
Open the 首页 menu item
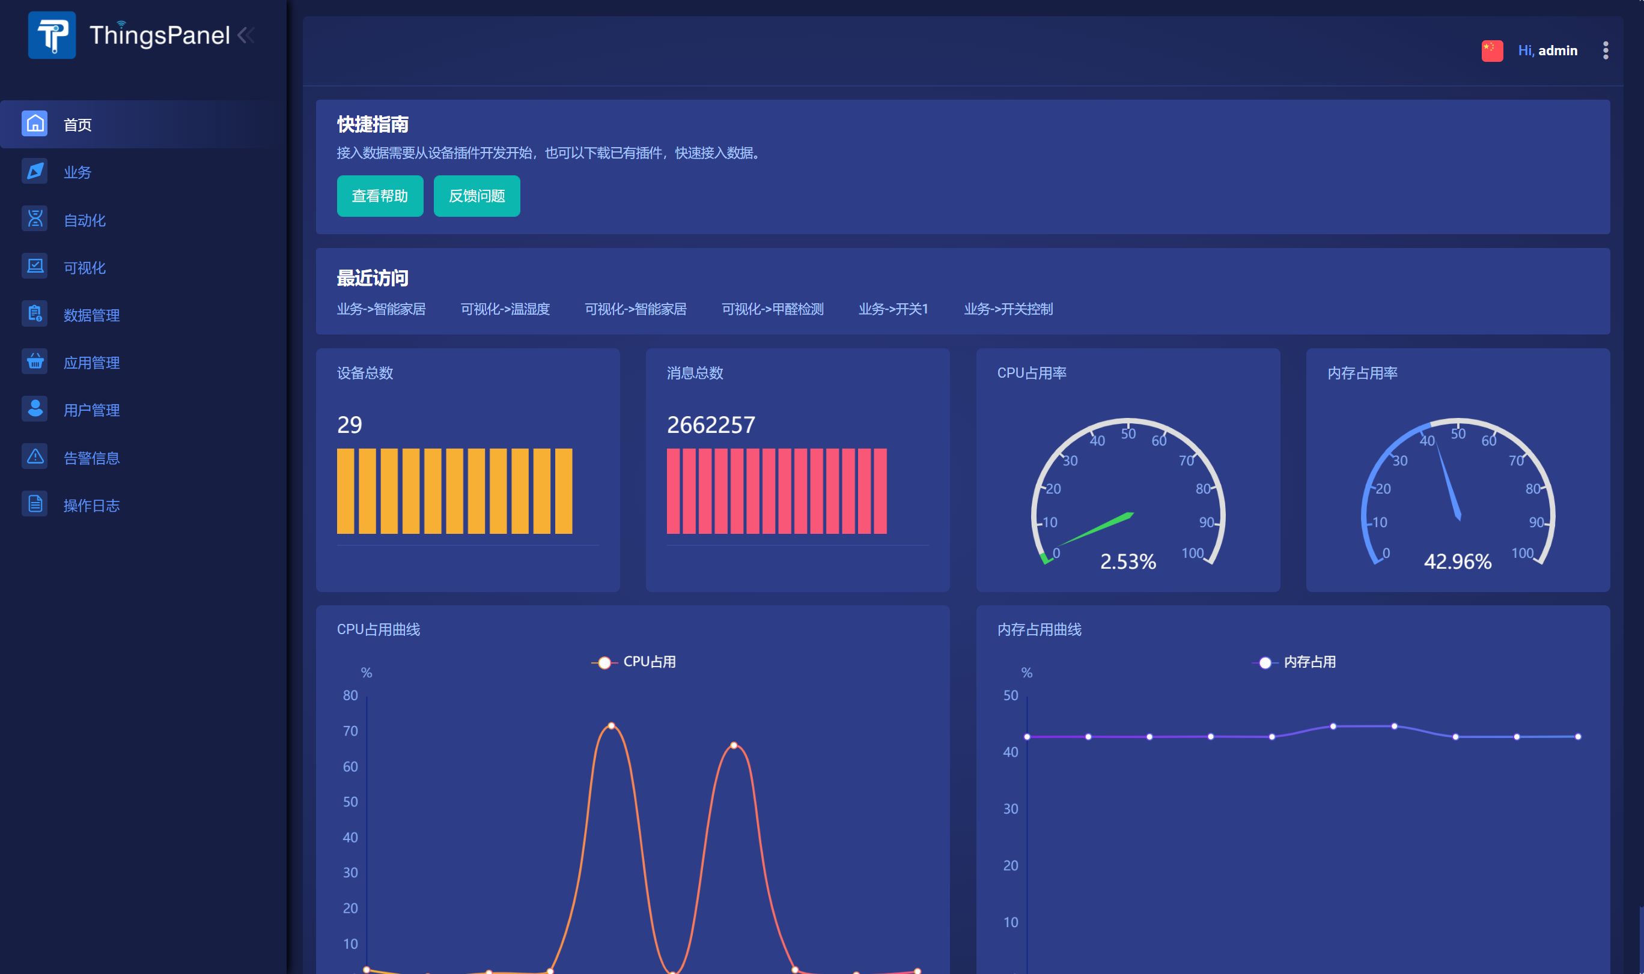tap(143, 124)
